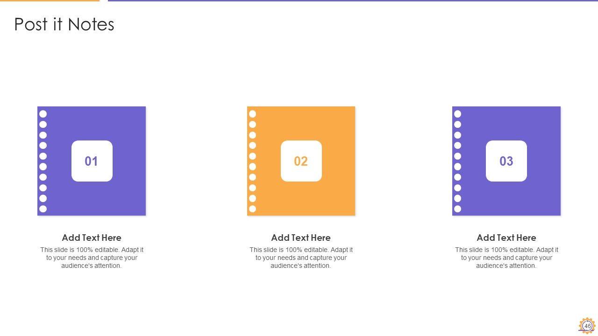
Task: Select description paragraph under the 01 note
Action: coord(92,258)
